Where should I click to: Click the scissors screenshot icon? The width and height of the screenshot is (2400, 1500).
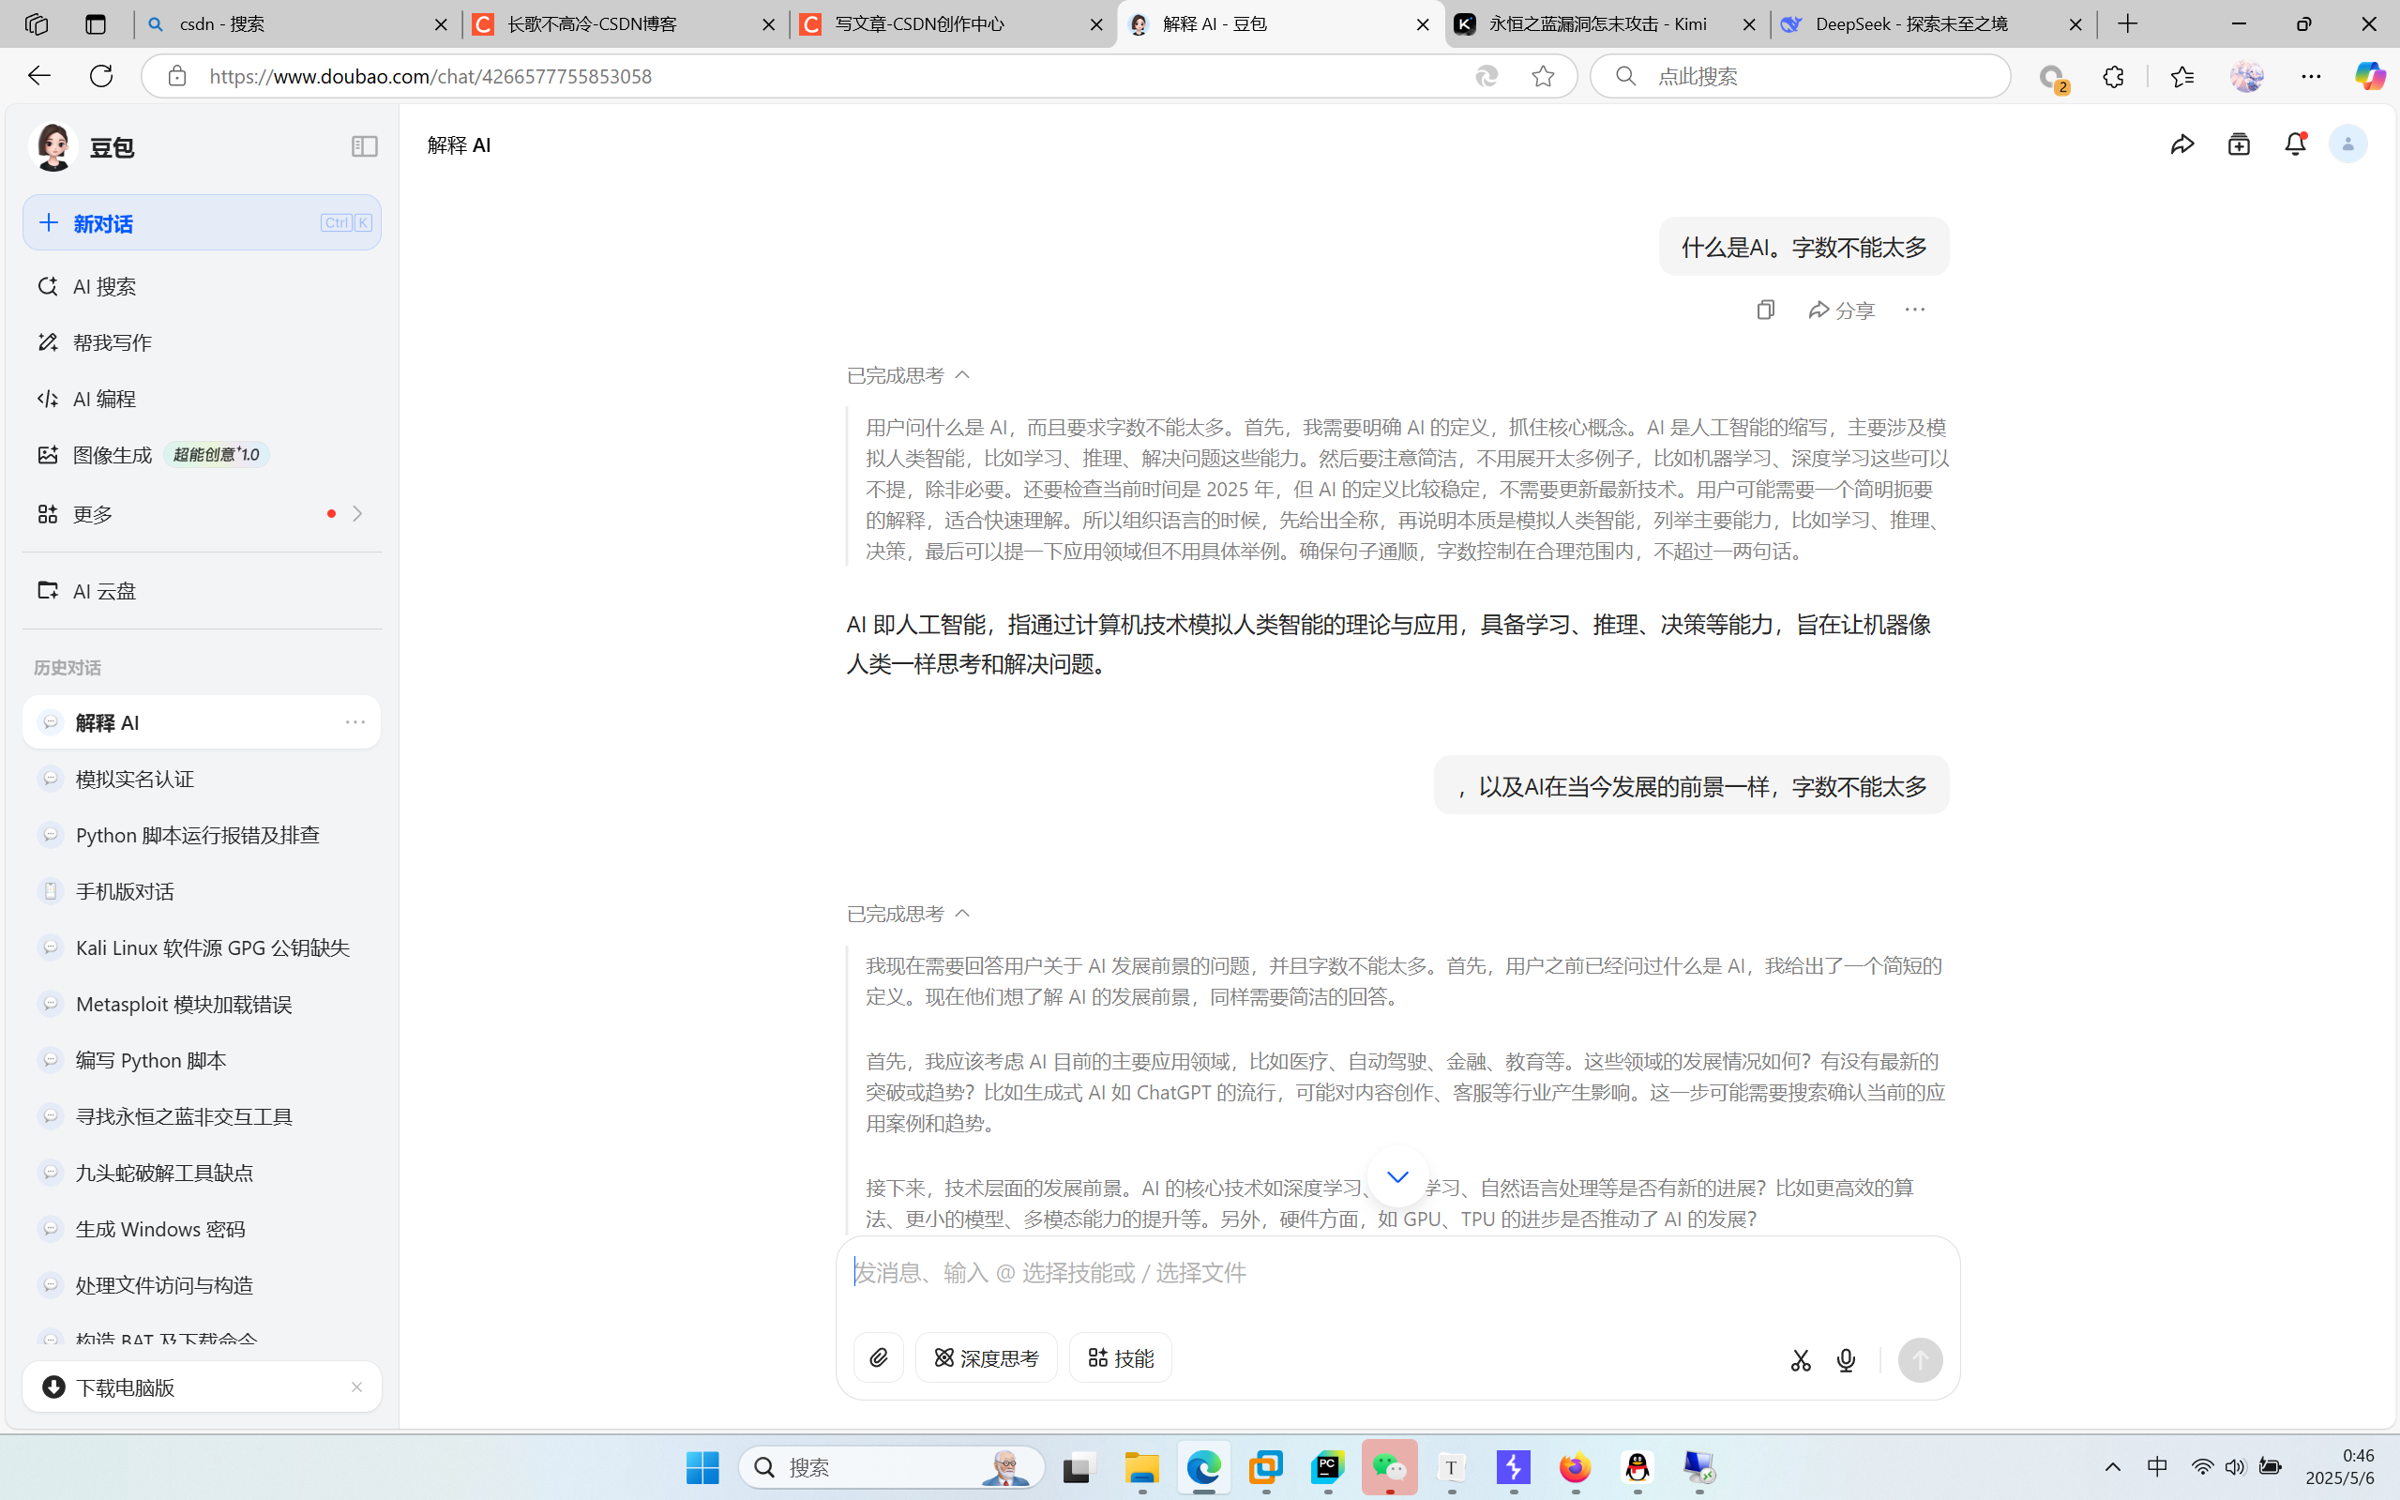1800,1360
